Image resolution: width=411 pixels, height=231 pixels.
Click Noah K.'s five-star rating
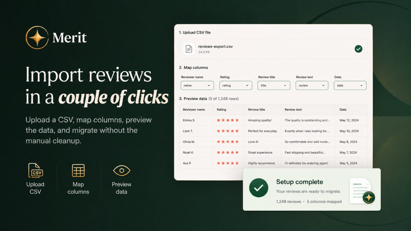click(228, 152)
